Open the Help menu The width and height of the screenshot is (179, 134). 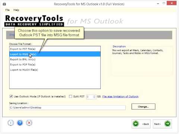(x=16, y=10)
